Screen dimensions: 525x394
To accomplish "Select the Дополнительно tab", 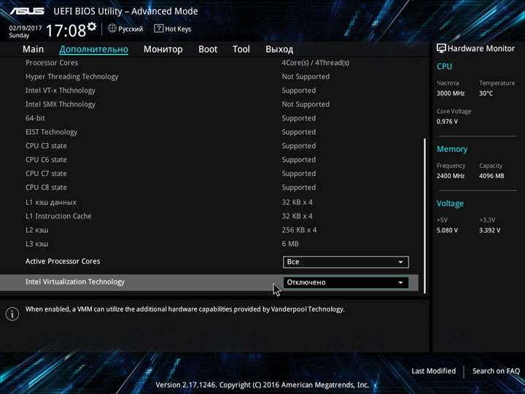I will [94, 50].
